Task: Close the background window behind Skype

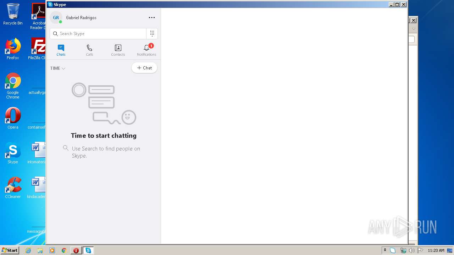Action: (414, 21)
